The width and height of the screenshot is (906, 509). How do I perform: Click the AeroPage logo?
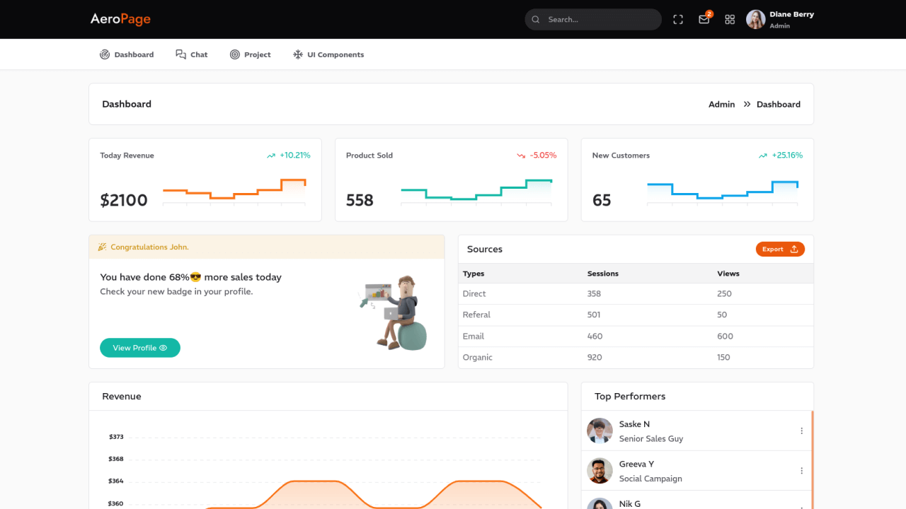pos(120,19)
